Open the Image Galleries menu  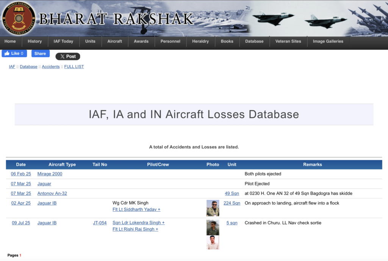point(328,41)
